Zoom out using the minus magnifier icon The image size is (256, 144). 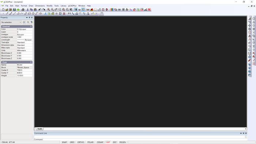click(52, 10)
